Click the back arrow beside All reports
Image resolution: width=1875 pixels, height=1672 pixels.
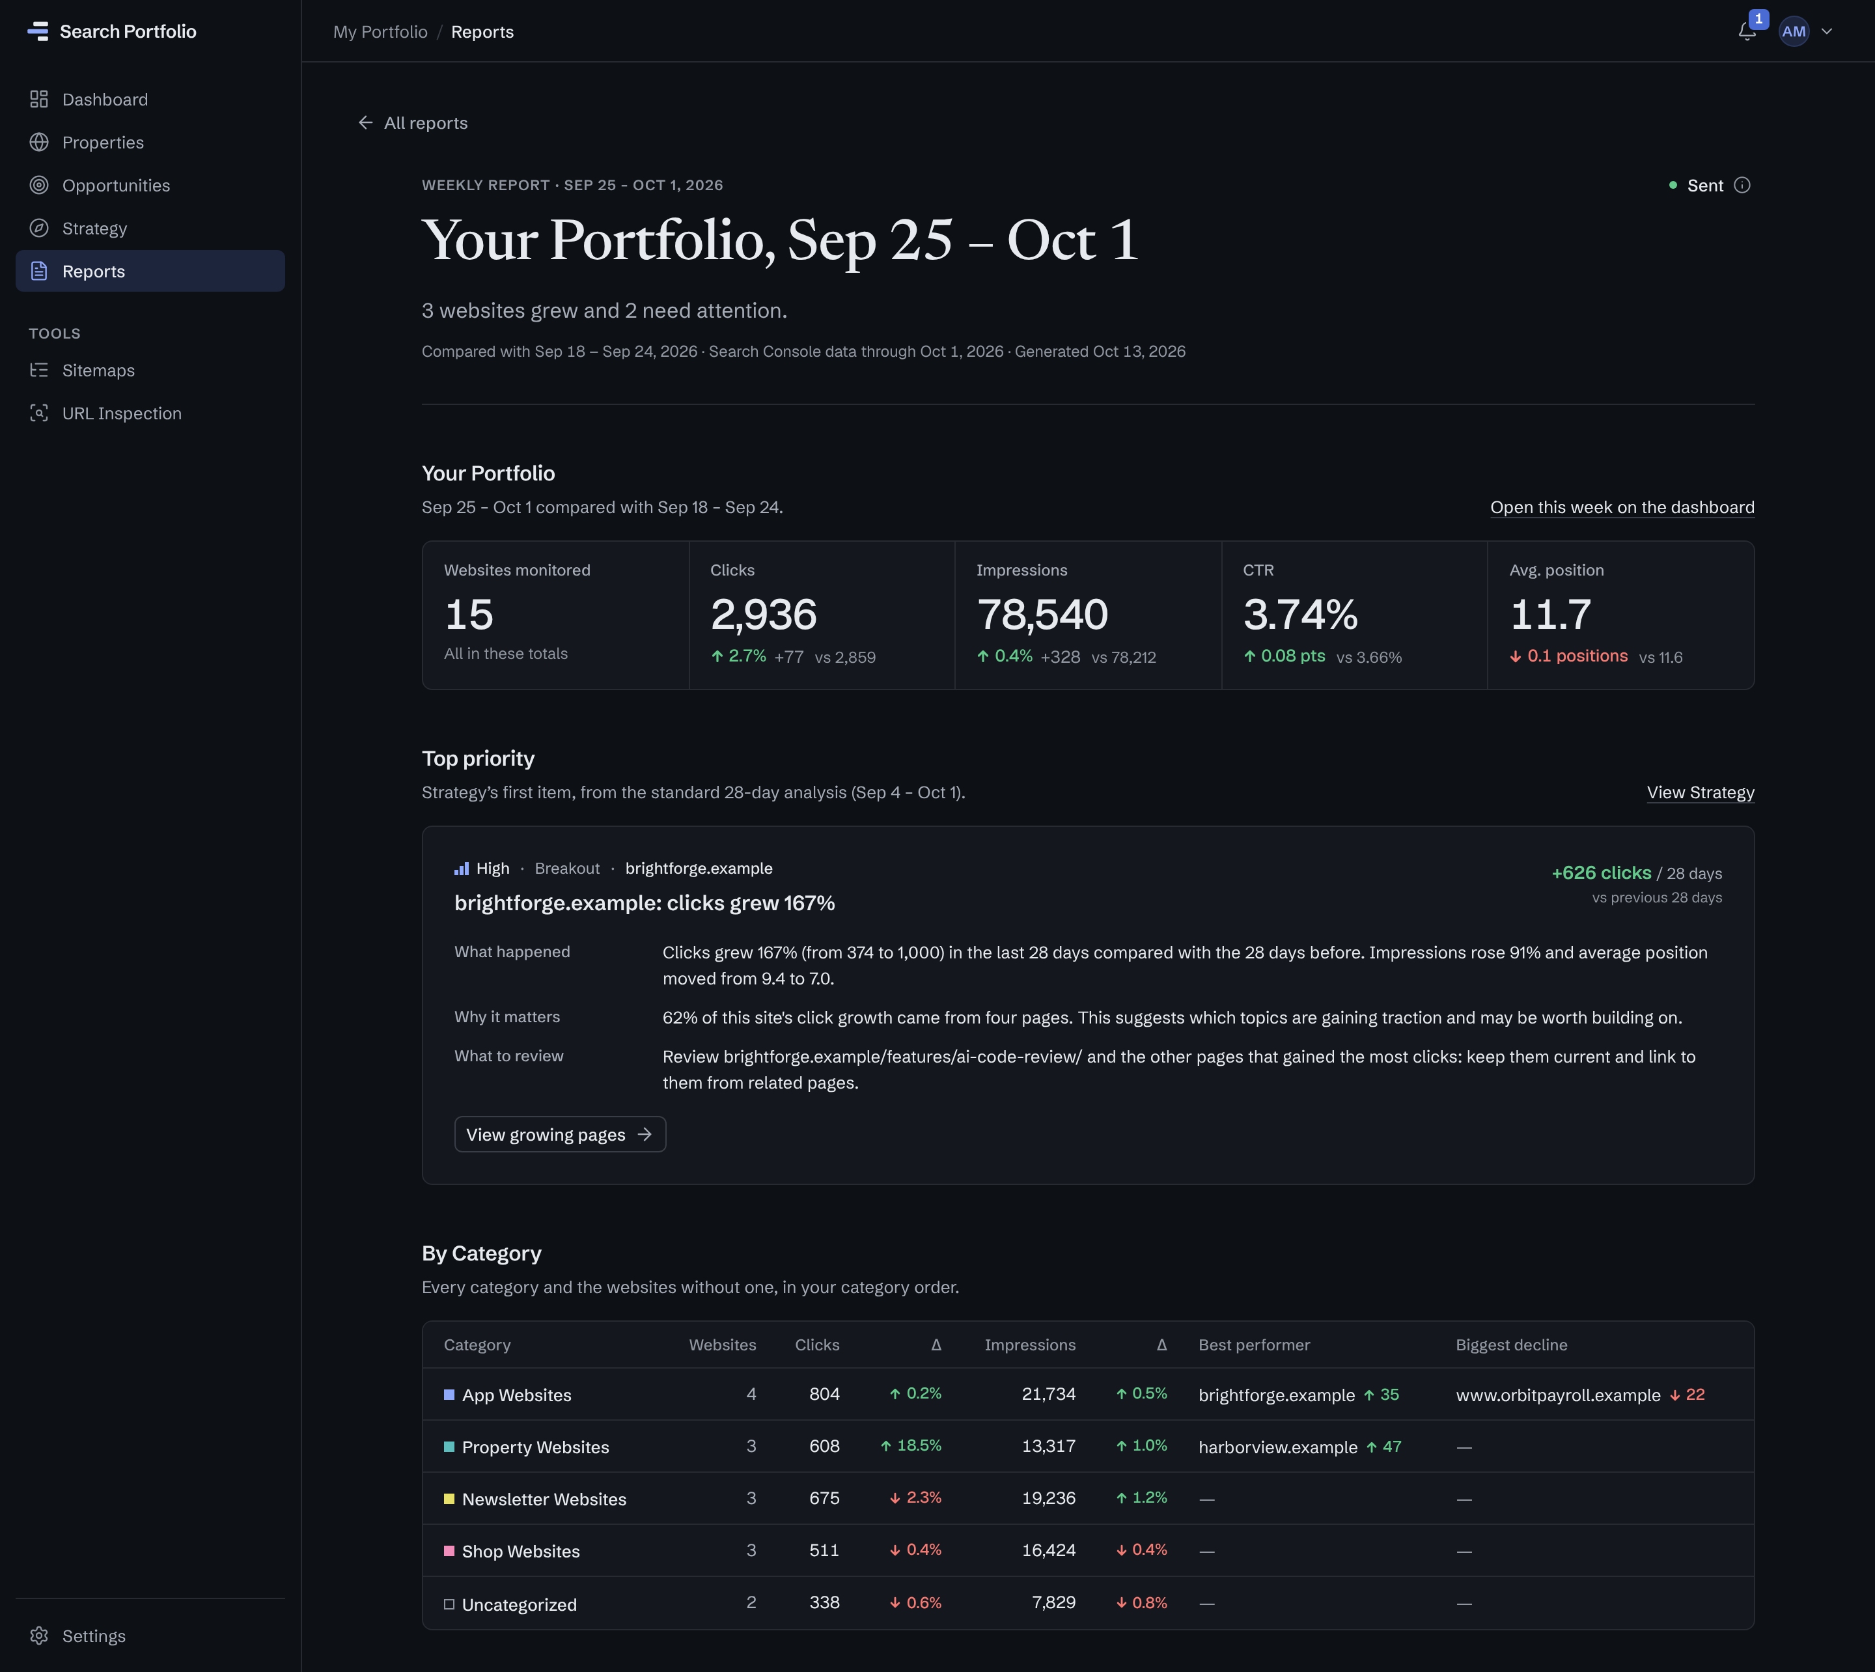[x=366, y=122]
